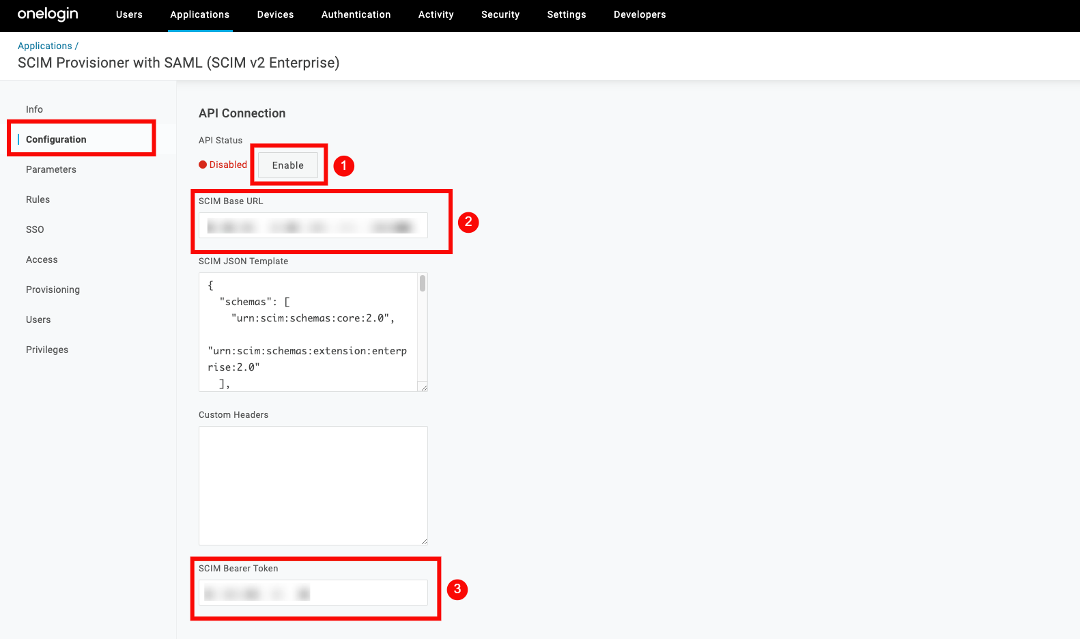Select the Privileges sidebar tab
This screenshot has height=639, width=1080.
47,350
